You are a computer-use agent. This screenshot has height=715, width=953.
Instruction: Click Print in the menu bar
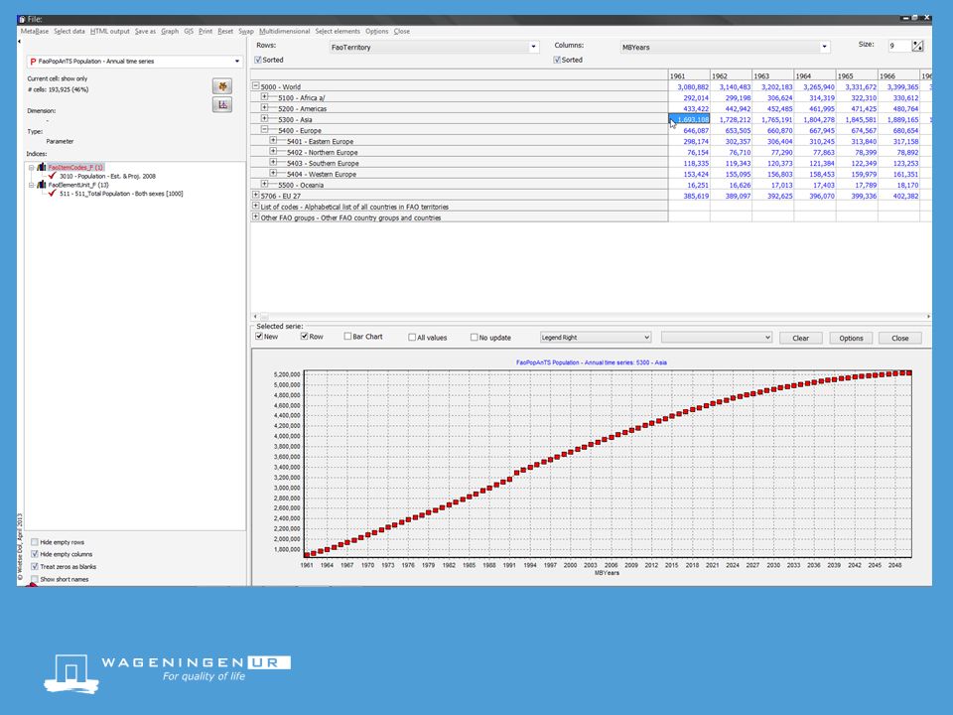click(x=205, y=31)
